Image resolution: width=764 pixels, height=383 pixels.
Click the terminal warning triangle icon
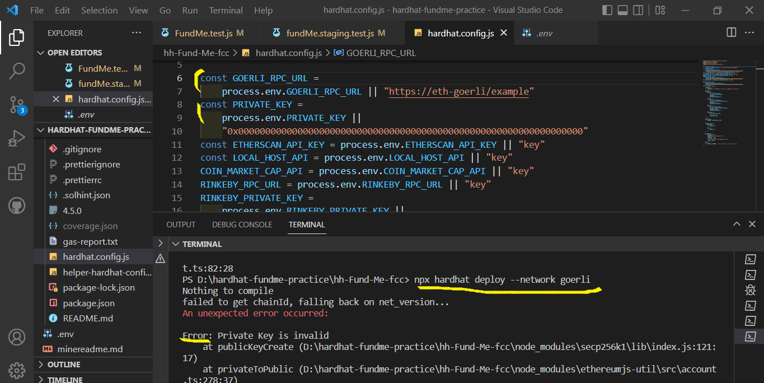(160, 259)
